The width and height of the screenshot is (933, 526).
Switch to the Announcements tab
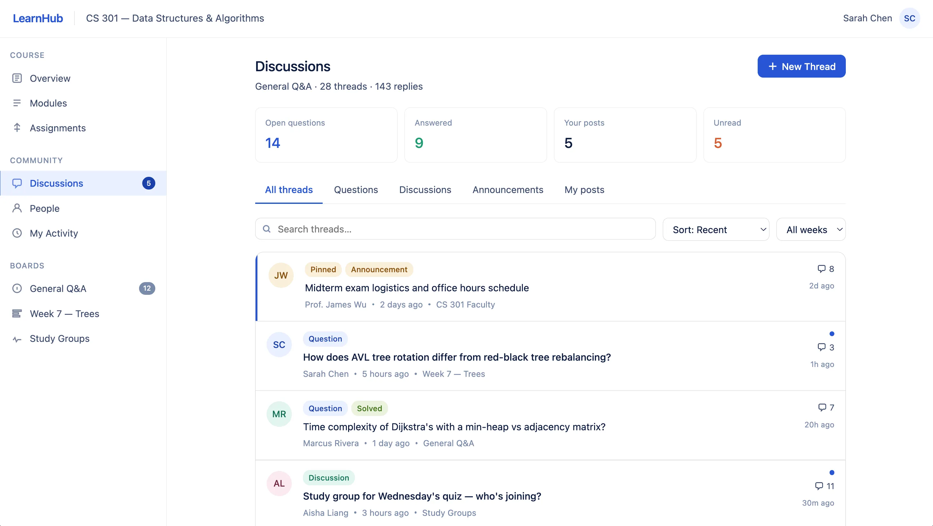point(508,190)
